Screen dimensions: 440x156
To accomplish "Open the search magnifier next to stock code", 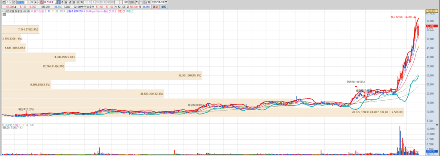I will tap(32, 2).
